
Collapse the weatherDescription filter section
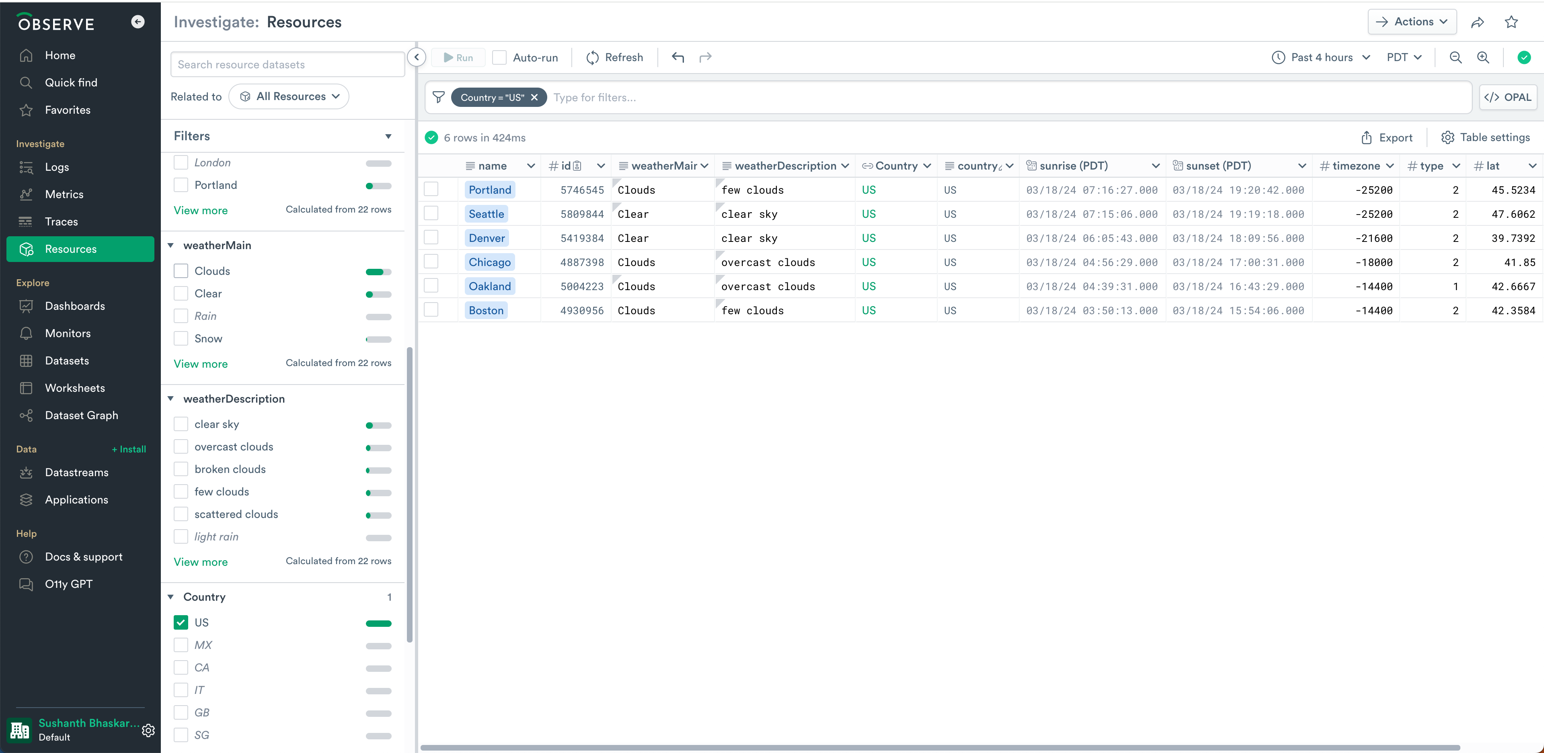(171, 399)
